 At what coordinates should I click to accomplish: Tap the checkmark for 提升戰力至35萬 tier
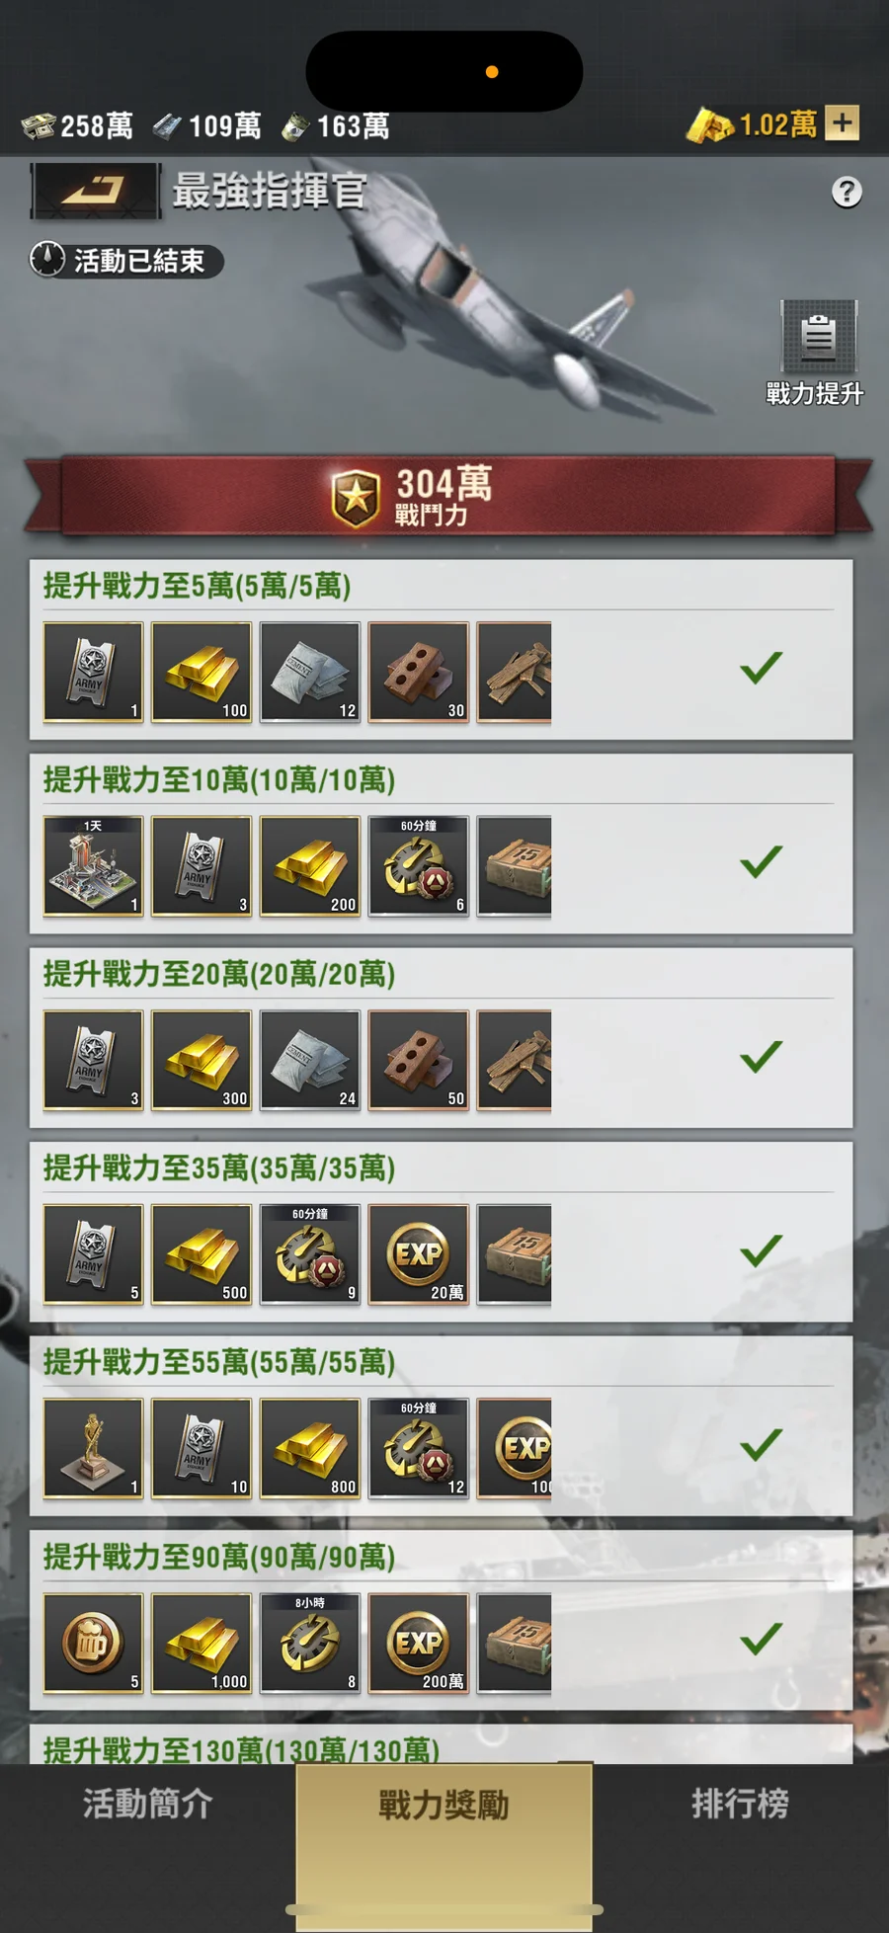click(x=762, y=1250)
